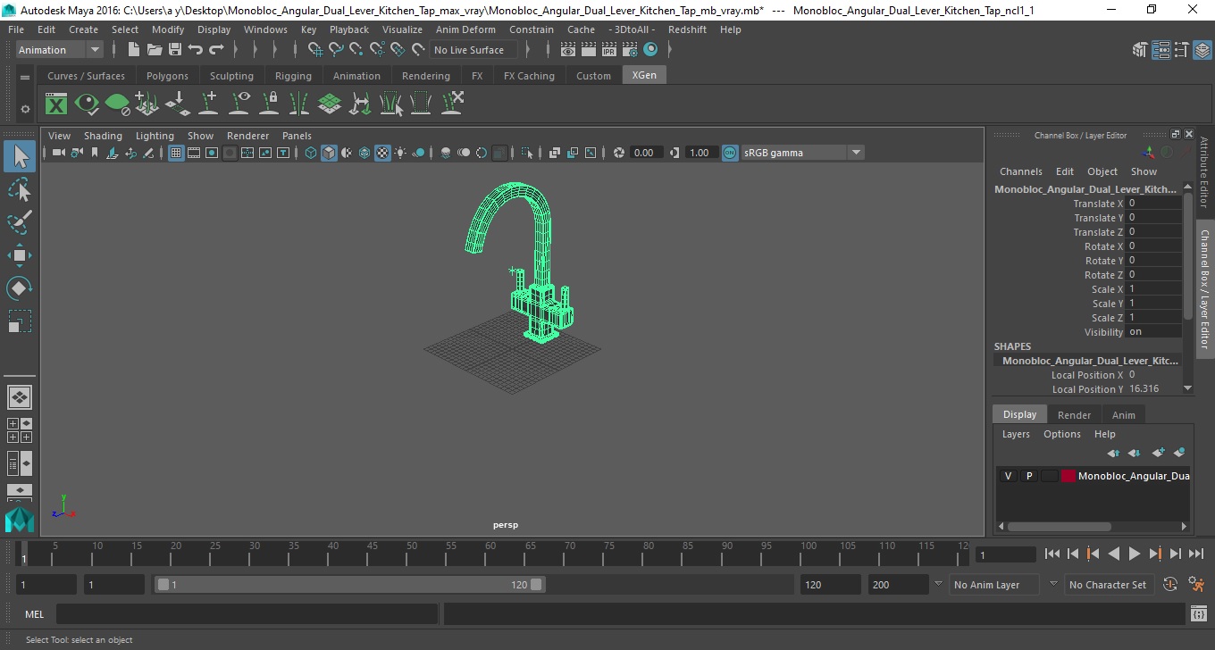The image size is (1215, 650).
Task: Click move layer up icon
Action: 1113,453
